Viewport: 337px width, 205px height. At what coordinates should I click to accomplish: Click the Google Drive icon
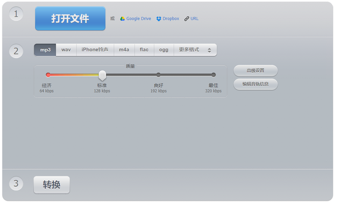click(122, 19)
